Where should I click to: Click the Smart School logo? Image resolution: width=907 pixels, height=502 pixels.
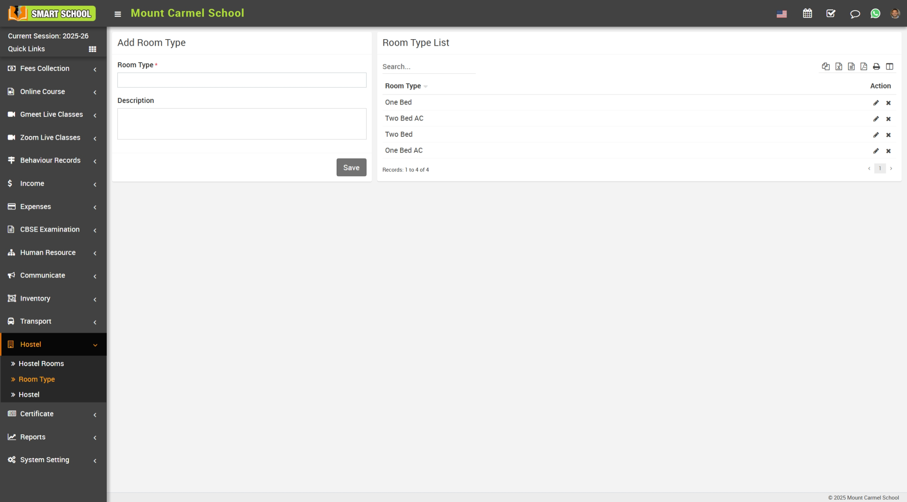52,13
